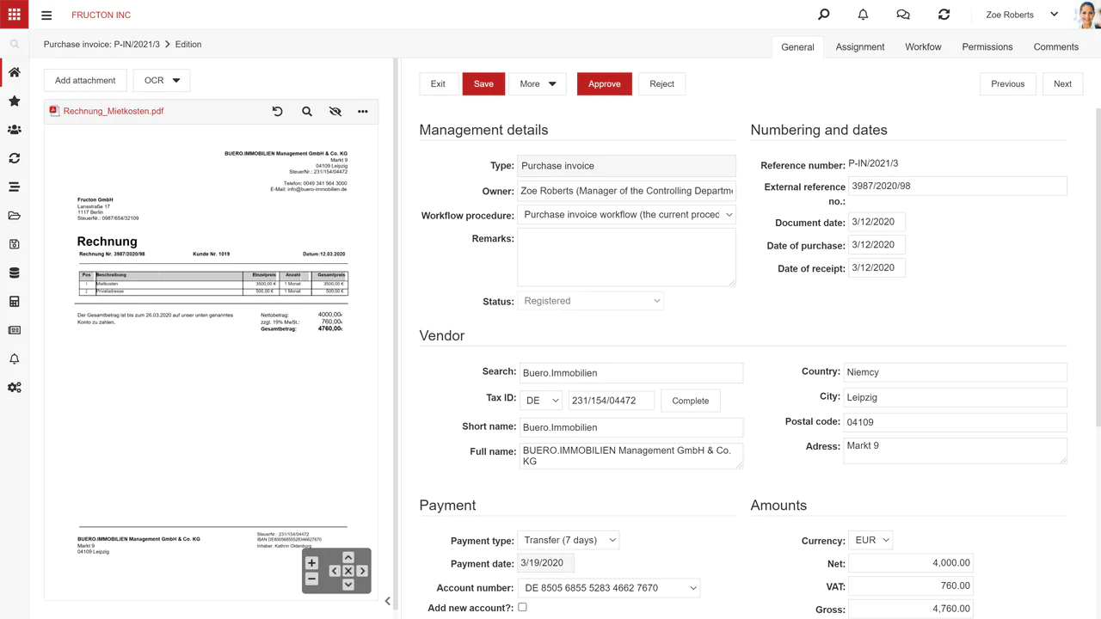Click the Complete button next to Tax ID
The width and height of the screenshot is (1101, 619).
[692, 400]
